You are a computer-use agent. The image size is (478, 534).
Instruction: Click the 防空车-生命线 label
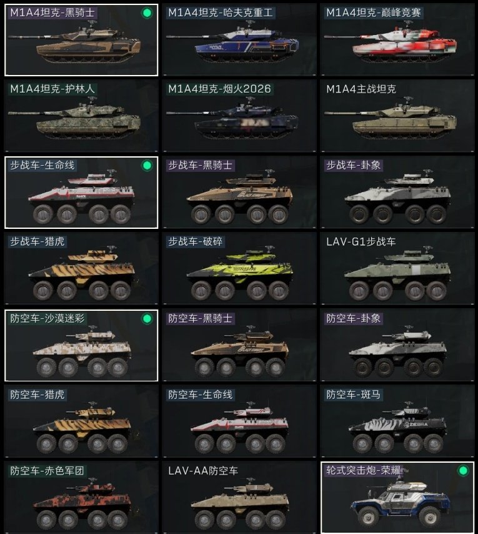click(201, 395)
